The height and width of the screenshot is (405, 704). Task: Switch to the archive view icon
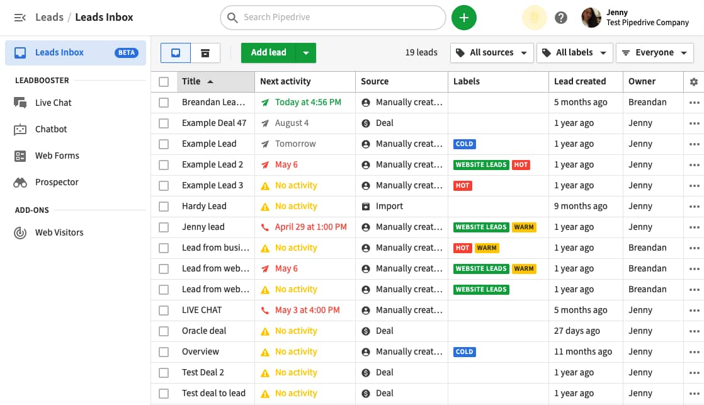pos(205,53)
